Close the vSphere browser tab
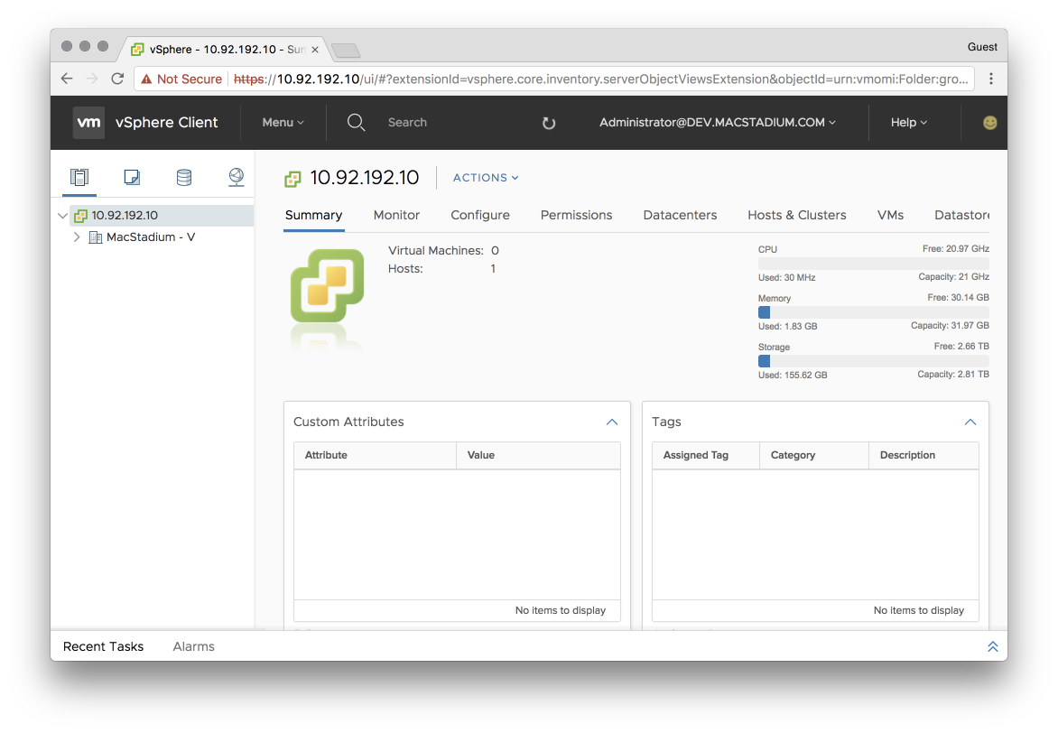The height and width of the screenshot is (733, 1058). 314,50
